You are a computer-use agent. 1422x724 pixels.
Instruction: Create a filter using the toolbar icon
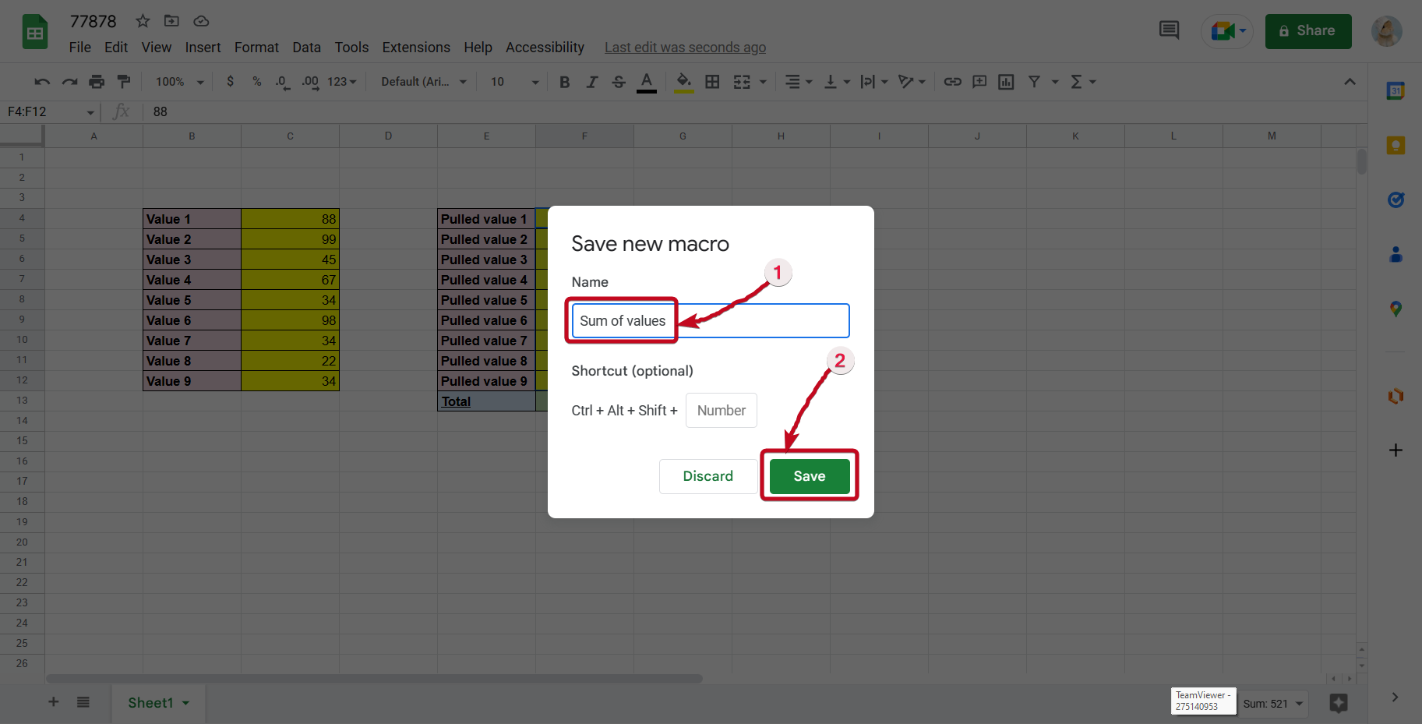[1034, 81]
